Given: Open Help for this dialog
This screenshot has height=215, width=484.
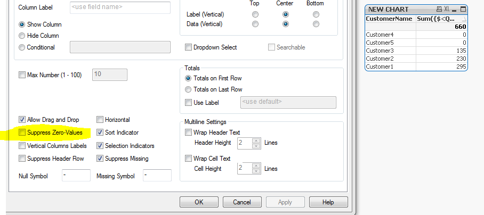Looking at the screenshot, I should point(328,202).
